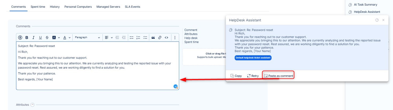
Task: Insert inline code with the brackets icon
Action: [x=166, y=38]
